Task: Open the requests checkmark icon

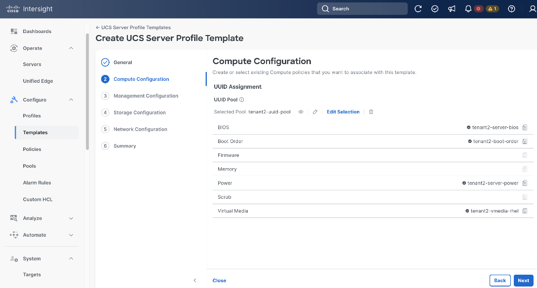Action: click(x=435, y=9)
